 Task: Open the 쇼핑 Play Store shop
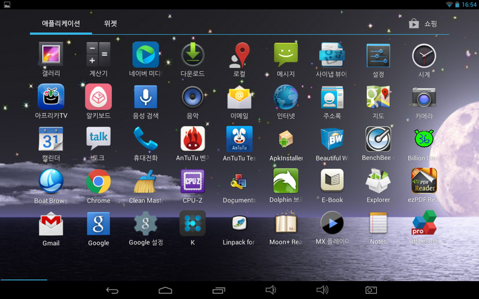tap(423, 23)
